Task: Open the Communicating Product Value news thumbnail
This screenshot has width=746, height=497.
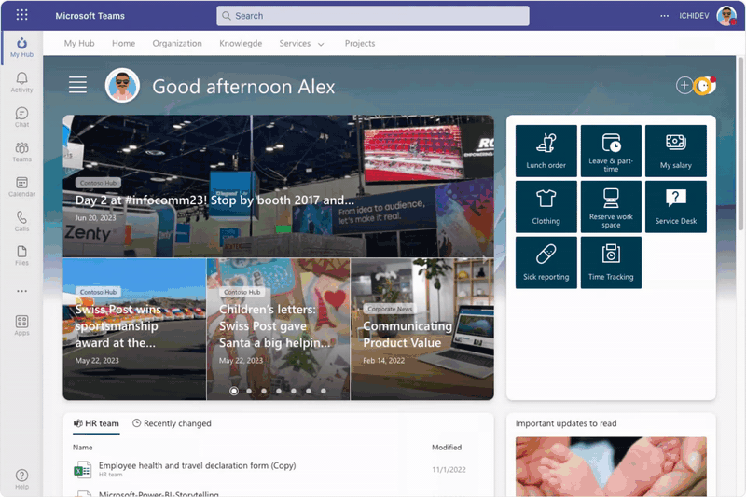Action: coord(421,329)
